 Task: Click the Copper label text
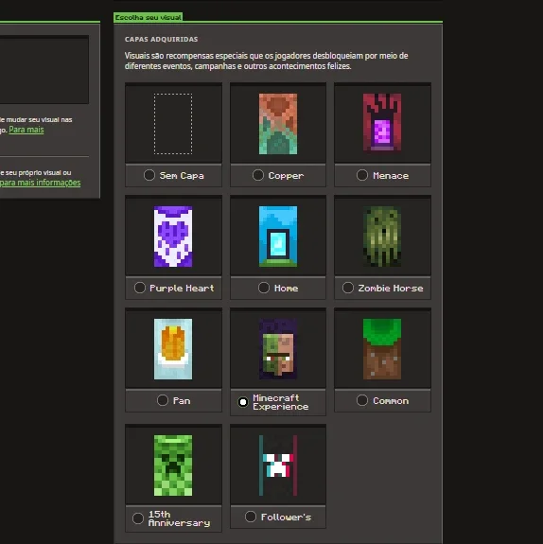(x=286, y=176)
